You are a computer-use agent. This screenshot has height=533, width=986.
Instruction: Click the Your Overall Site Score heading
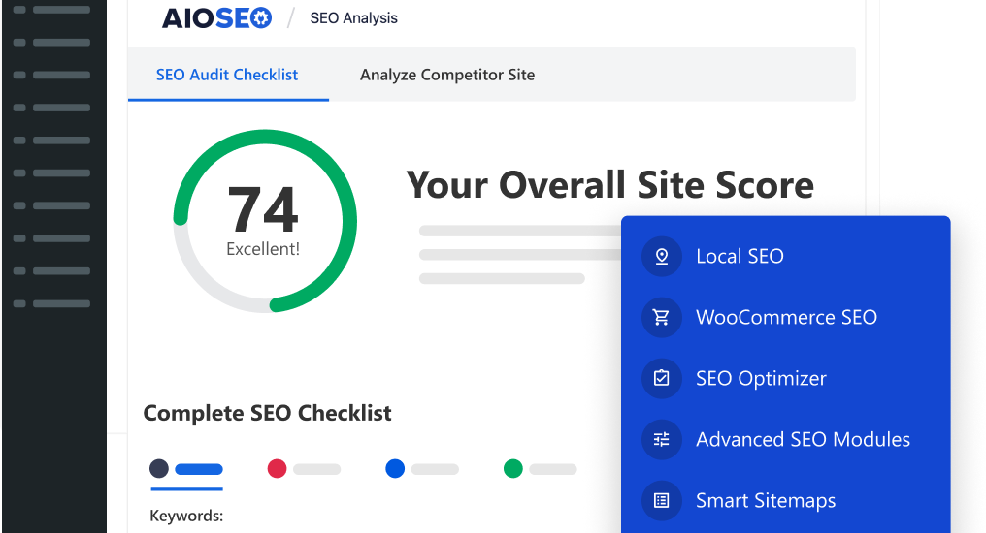coord(610,184)
